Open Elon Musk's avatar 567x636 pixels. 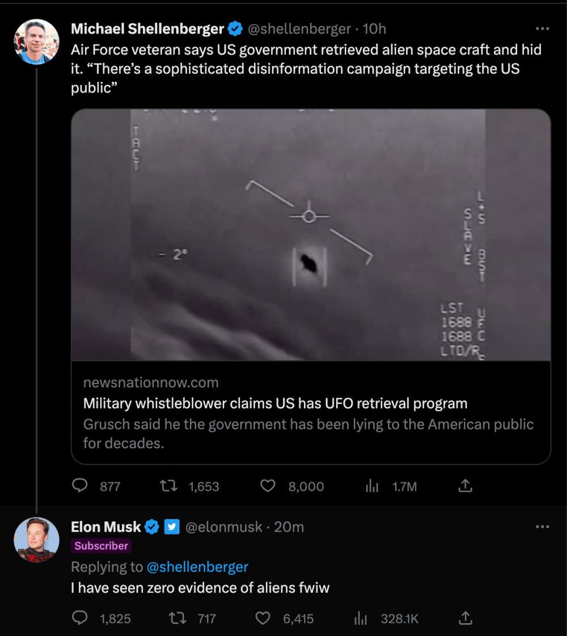click(36, 540)
